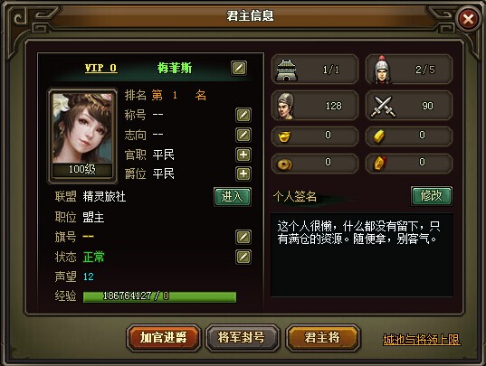
Task: Select the 将军封号 general title tab
Action: click(242, 338)
